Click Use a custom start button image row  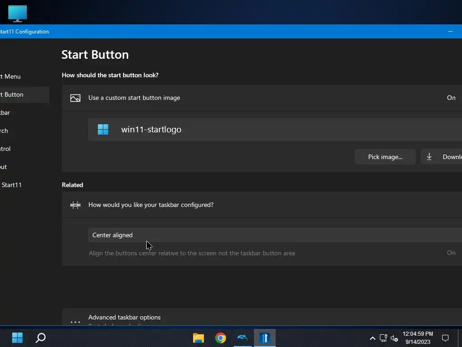[262, 98]
